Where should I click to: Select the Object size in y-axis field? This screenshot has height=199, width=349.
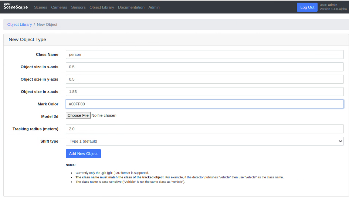coord(204,79)
